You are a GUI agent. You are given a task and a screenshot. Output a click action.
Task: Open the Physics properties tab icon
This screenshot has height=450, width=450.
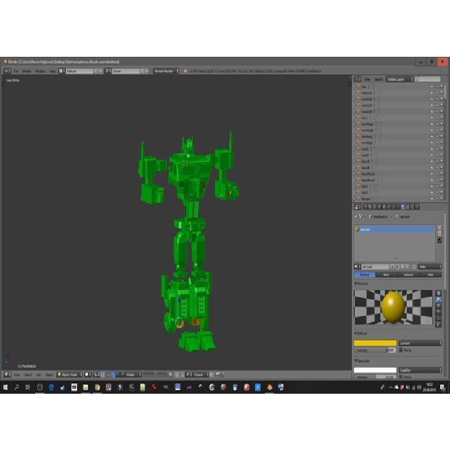pos(417,206)
